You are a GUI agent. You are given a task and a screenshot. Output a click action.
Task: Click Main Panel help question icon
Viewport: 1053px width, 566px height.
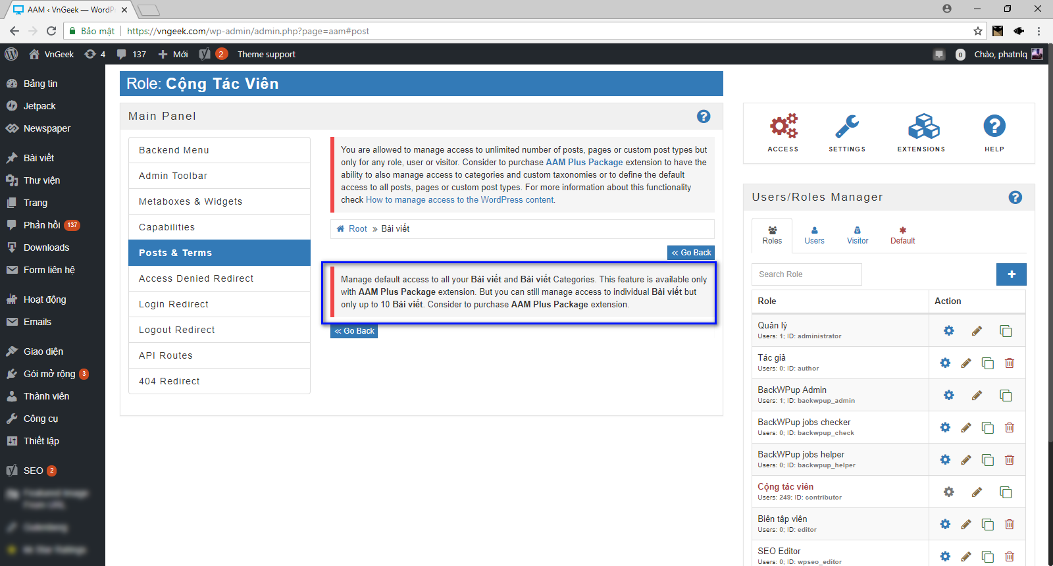point(704,116)
